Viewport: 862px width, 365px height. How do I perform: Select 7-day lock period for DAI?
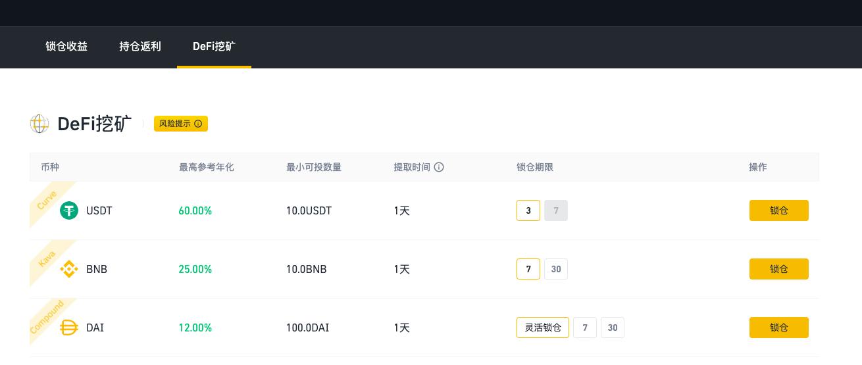(585, 328)
